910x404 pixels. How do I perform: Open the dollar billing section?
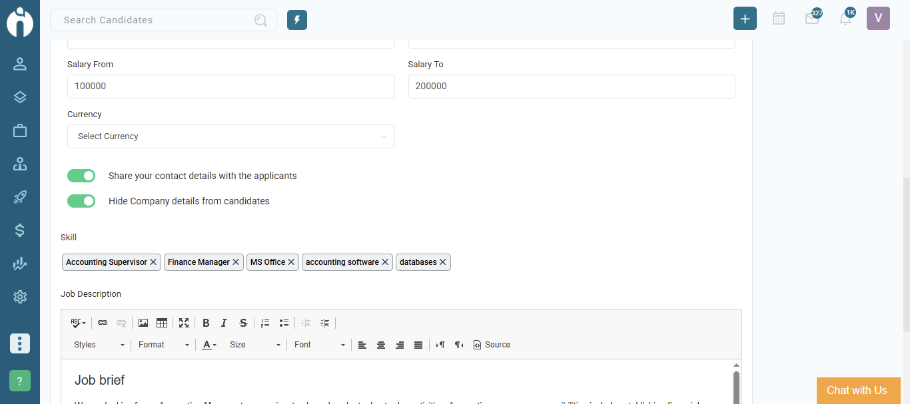(20, 230)
